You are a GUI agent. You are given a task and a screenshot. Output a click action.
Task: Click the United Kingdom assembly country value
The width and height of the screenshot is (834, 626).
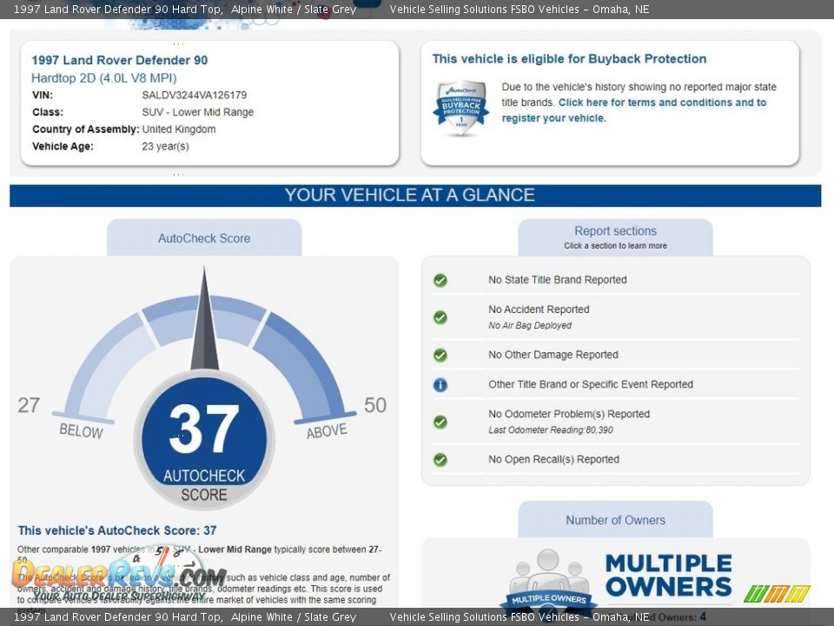179,130
